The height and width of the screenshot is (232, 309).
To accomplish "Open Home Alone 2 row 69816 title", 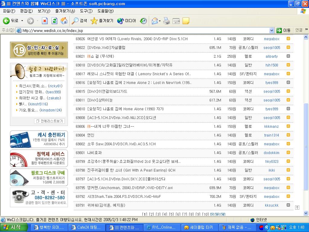I will [139, 83].
